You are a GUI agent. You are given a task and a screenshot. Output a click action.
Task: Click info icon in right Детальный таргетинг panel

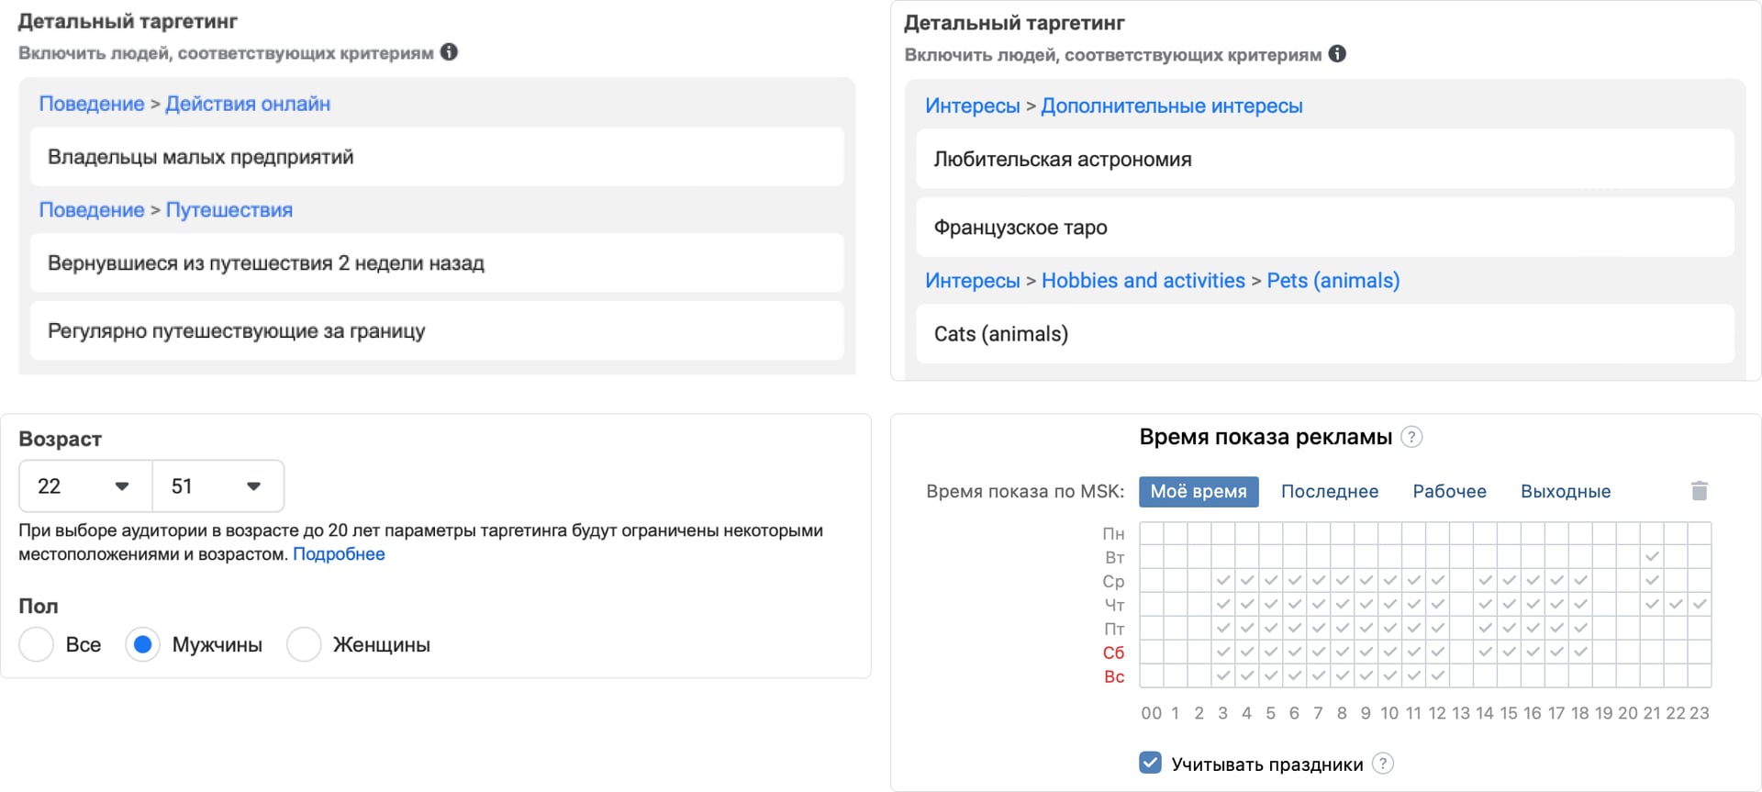pyautogui.click(x=1338, y=54)
